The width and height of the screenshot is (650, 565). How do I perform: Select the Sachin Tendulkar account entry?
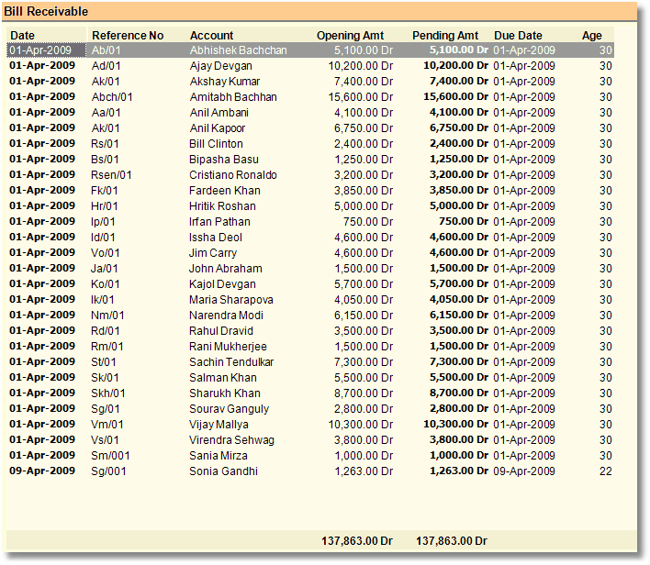pyautogui.click(x=231, y=362)
